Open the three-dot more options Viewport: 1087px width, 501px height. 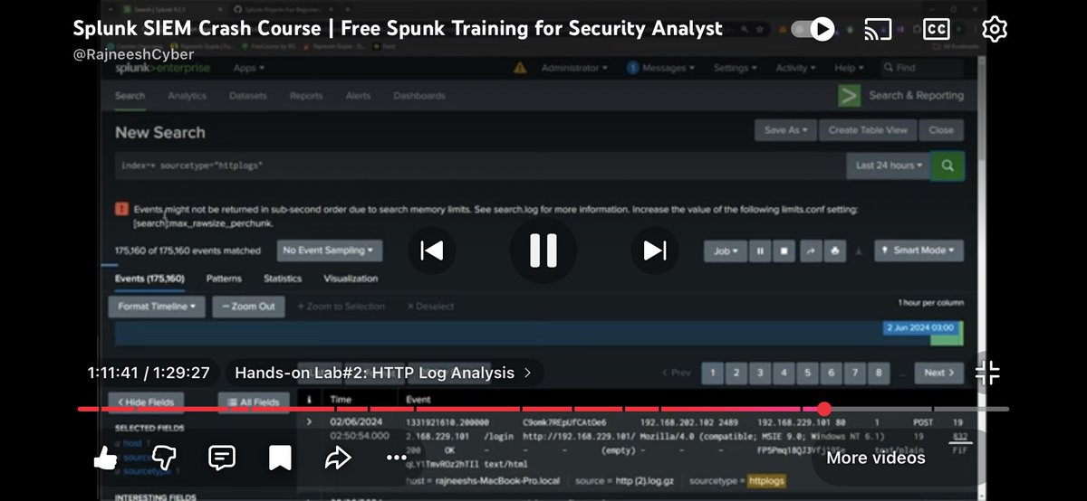coord(397,458)
